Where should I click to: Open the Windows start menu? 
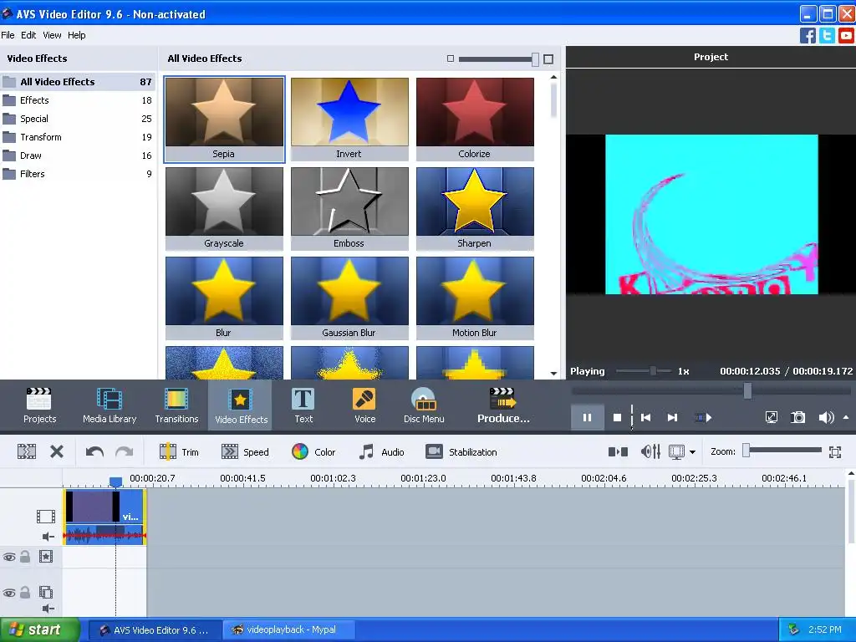click(39, 629)
